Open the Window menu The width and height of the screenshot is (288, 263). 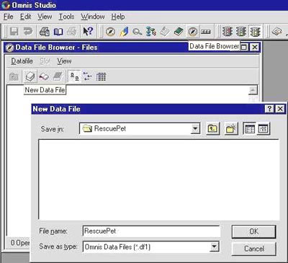coord(93,17)
